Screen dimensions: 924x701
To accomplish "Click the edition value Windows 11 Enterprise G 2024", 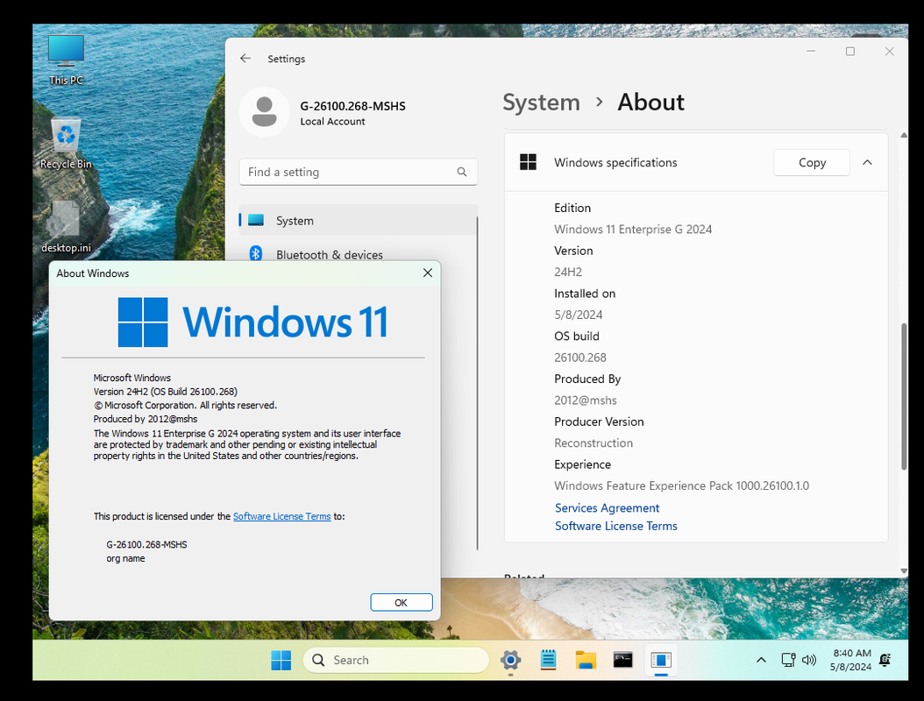I will pyautogui.click(x=633, y=230).
